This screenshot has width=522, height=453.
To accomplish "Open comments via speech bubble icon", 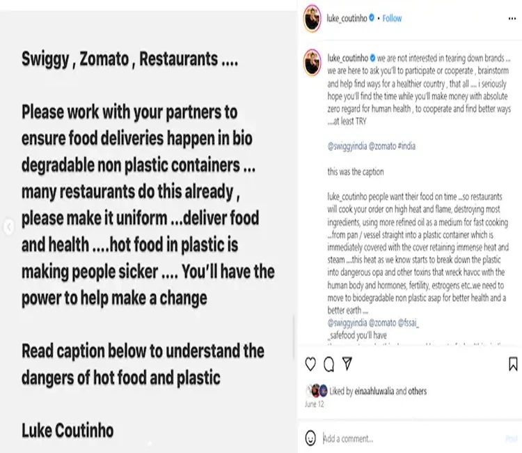I will tap(329, 364).
